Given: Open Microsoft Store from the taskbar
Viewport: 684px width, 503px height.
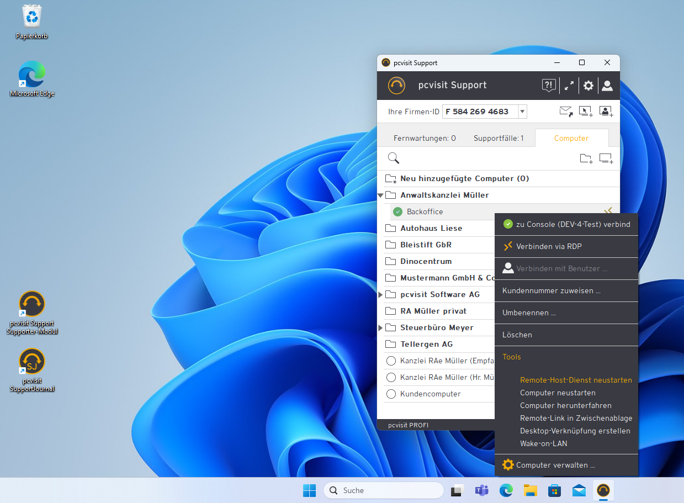Looking at the screenshot, I should [554, 490].
